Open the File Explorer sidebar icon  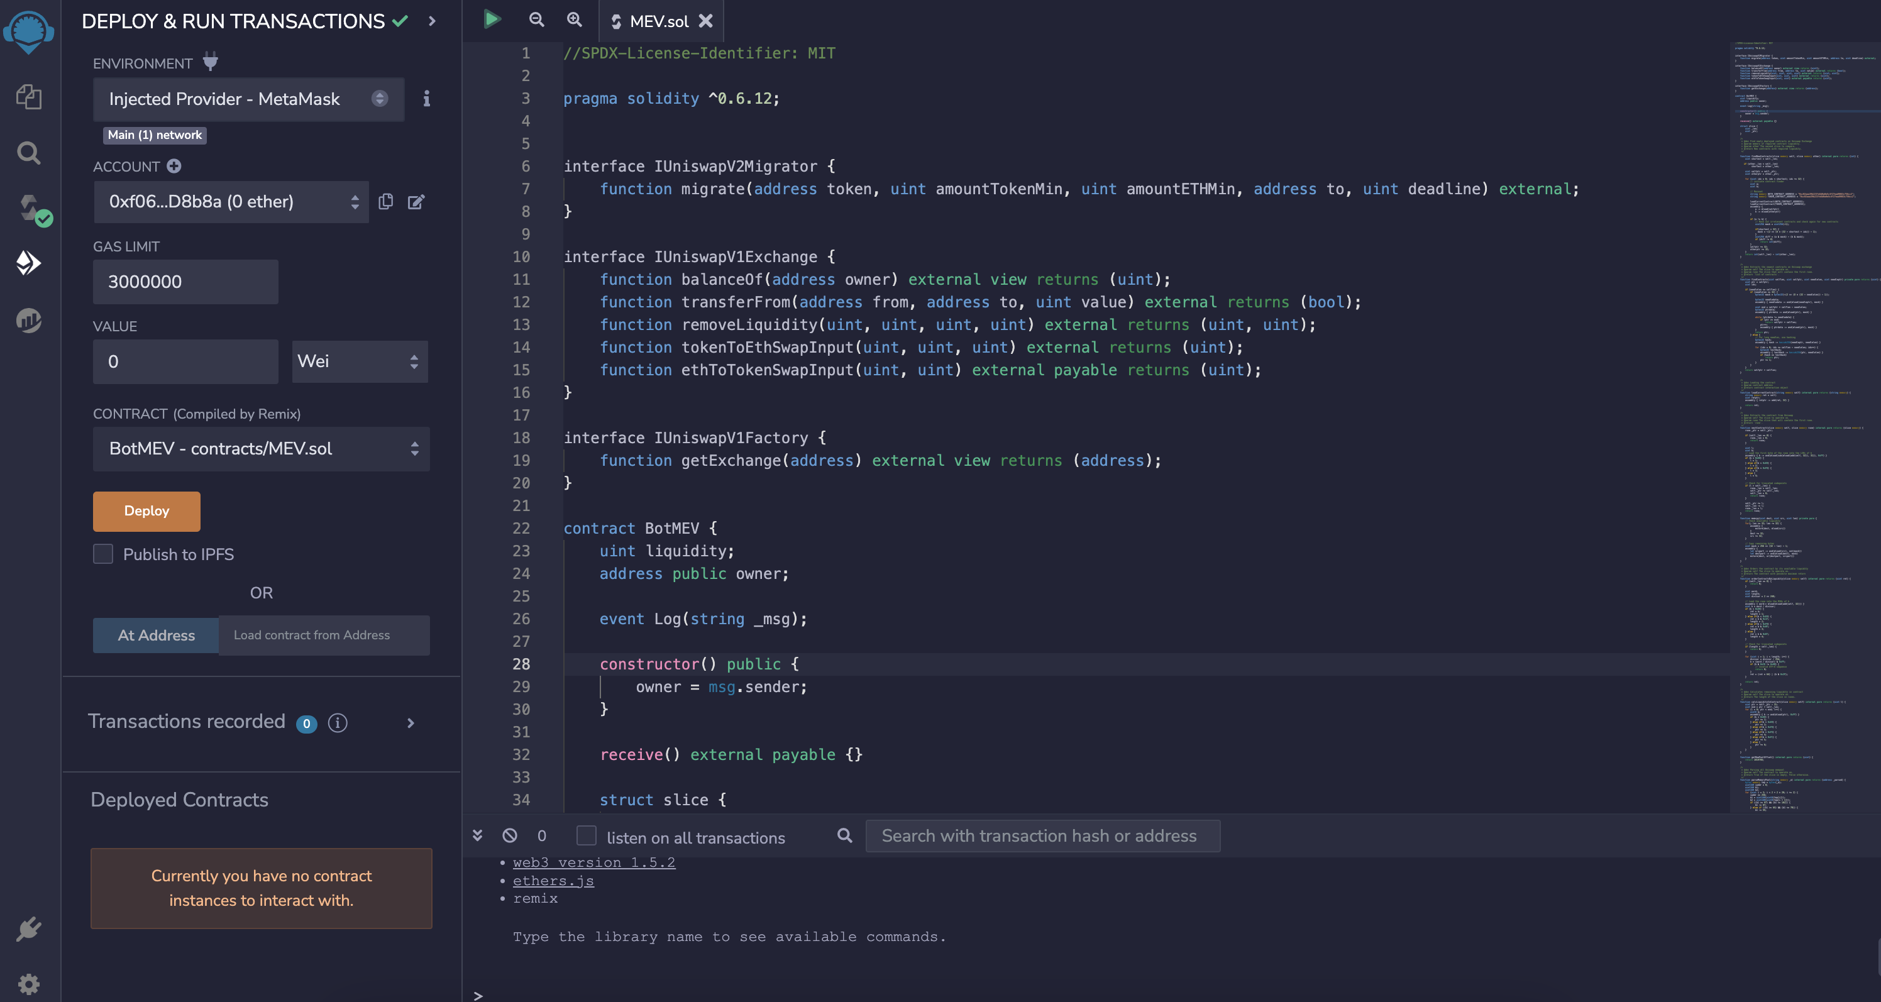(28, 96)
